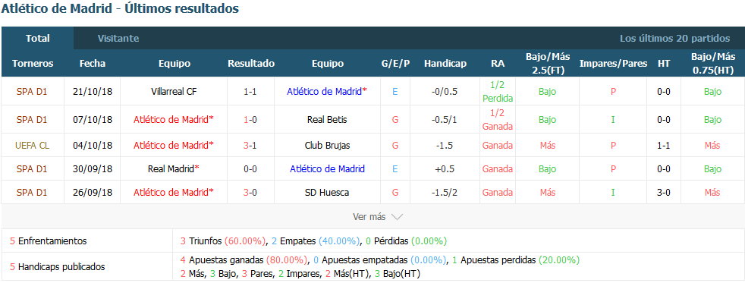The width and height of the screenshot is (745, 283).
Task: Click the 3-0 result against SD Huesca
Action: (250, 192)
